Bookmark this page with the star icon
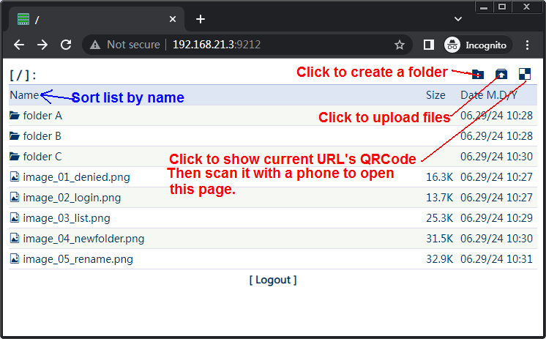546x339 pixels. (400, 45)
